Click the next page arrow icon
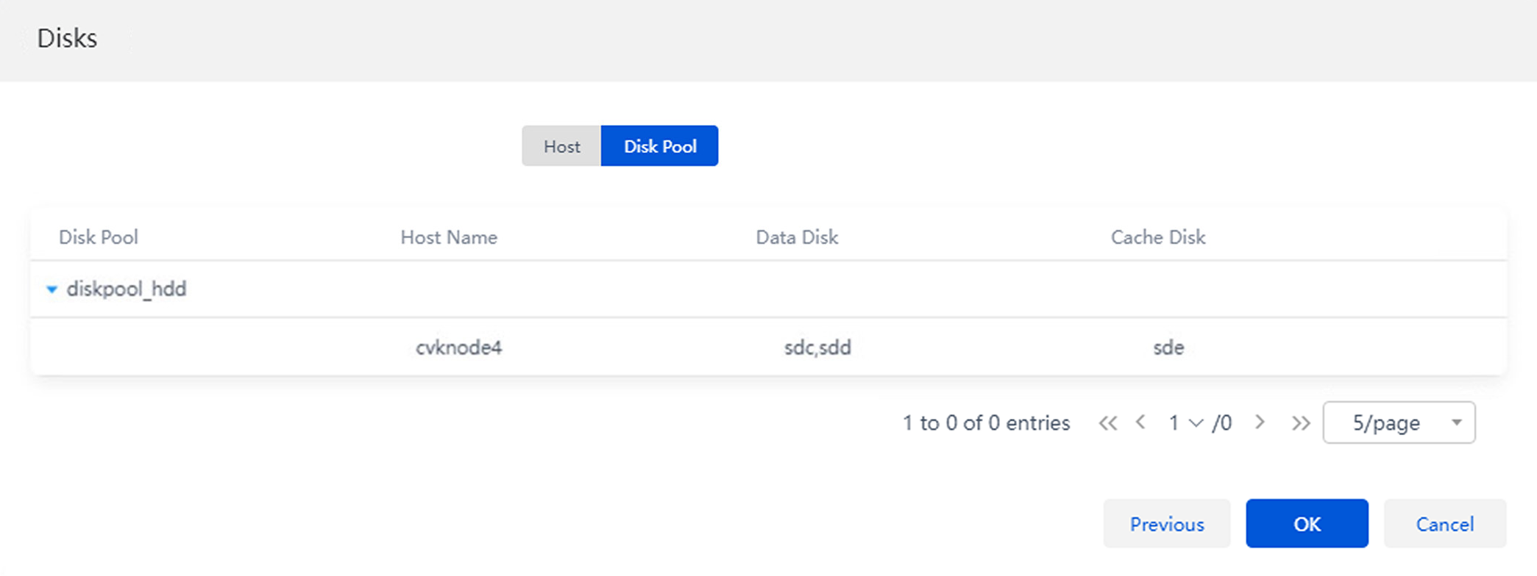Image resolution: width=1537 pixels, height=576 pixels. 1260,422
